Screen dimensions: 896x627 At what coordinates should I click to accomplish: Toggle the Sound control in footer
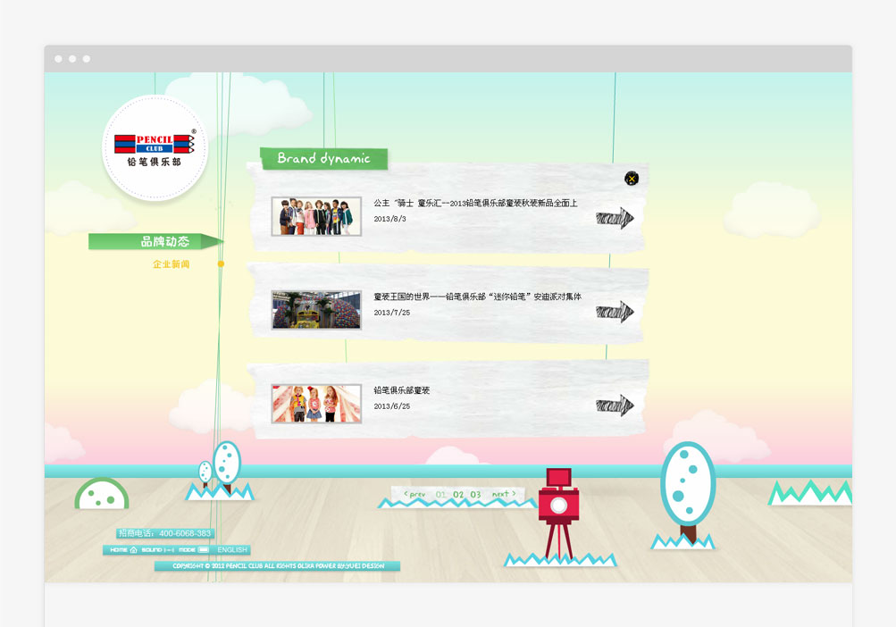156,550
